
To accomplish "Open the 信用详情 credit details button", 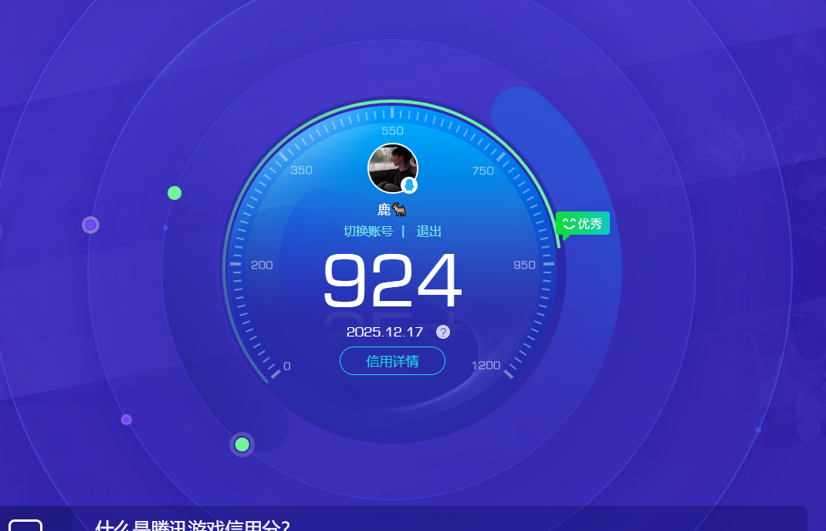I will coord(392,361).
